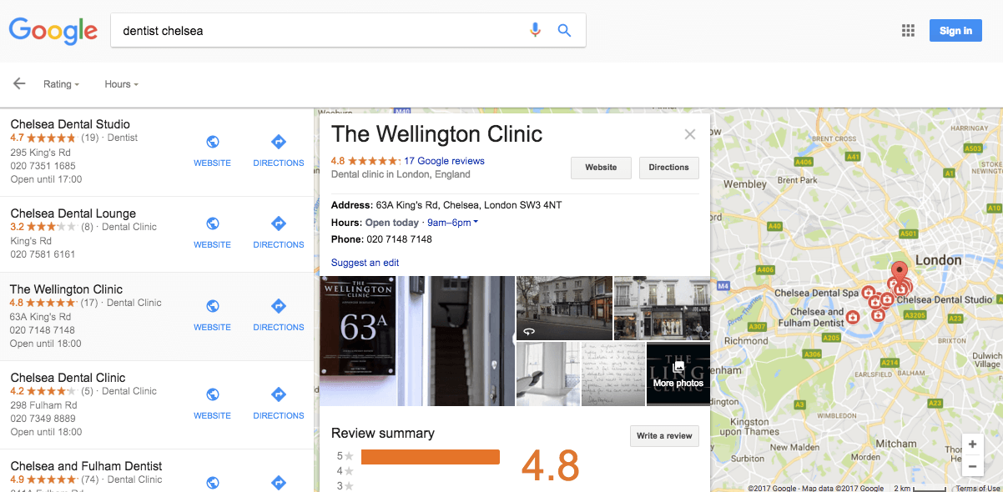This screenshot has width=1003, height=492.
Task: Zoom out on the map
Action: pos(972,465)
